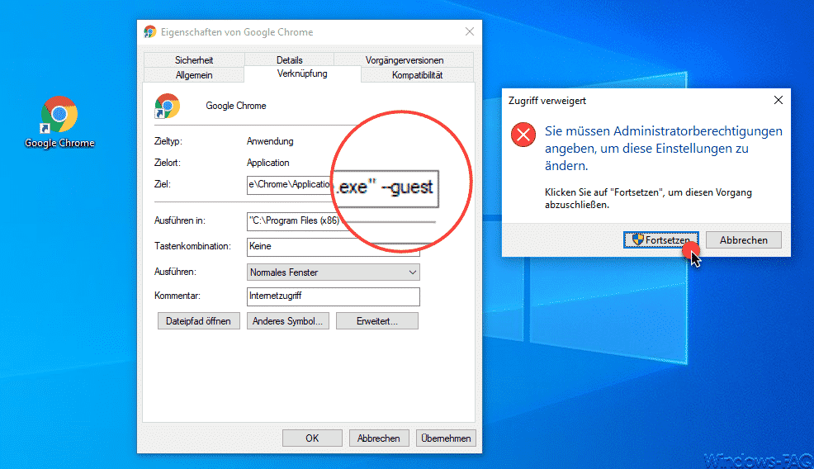Click the red error icon in the Zugriff verweigert dialog
Viewport: 814px width, 469px height.
click(523, 135)
